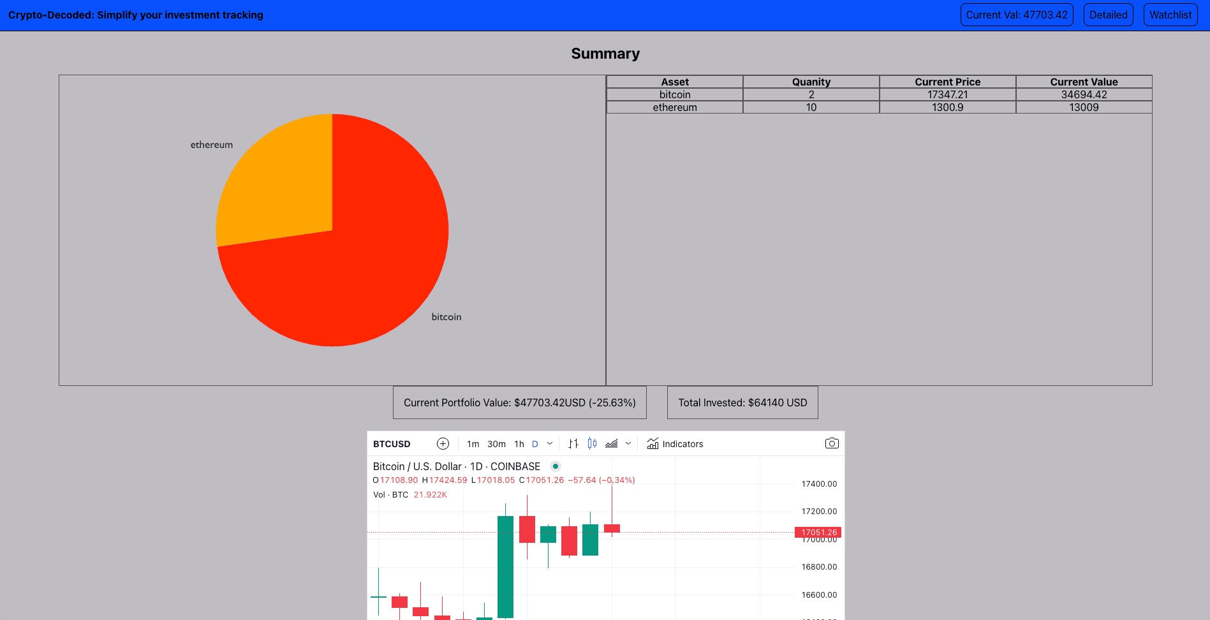This screenshot has width=1210, height=620.
Task: Select the area chart style icon
Action: point(612,443)
